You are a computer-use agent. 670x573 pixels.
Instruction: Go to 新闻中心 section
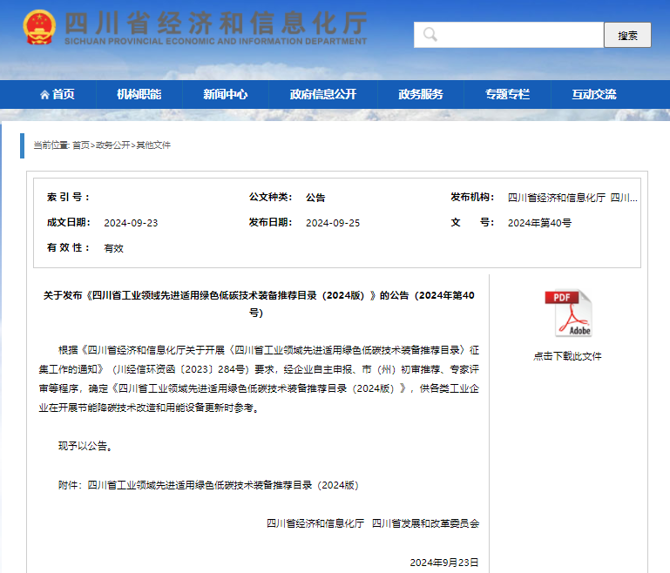225,95
